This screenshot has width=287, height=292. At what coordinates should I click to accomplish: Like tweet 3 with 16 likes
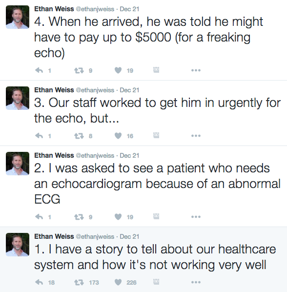tap(118, 136)
